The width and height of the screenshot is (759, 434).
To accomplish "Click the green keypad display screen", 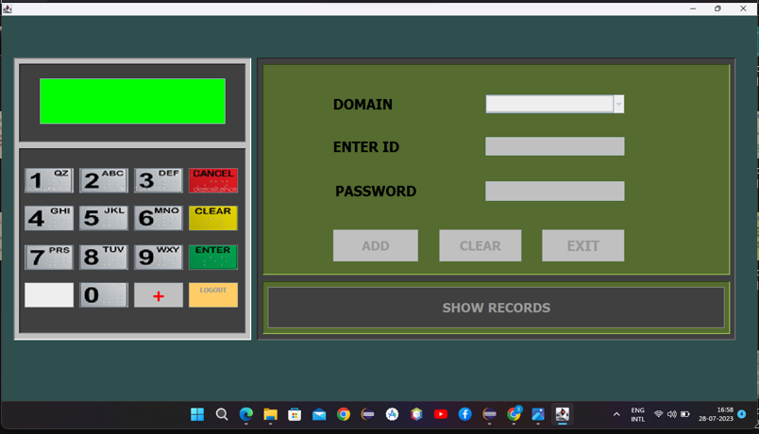I will [x=132, y=101].
